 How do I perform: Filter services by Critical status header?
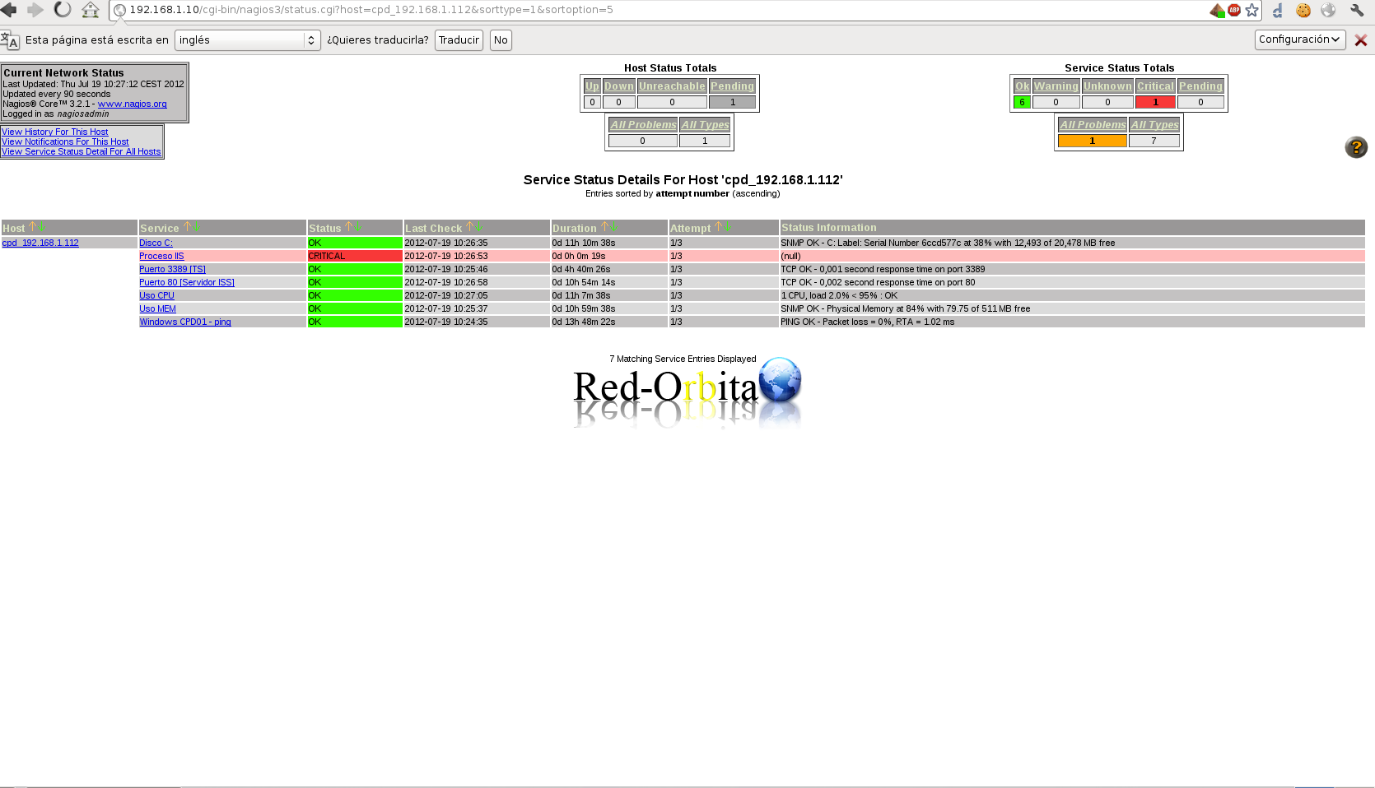(x=1155, y=86)
